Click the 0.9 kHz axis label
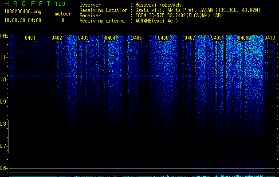 point(4,102)
